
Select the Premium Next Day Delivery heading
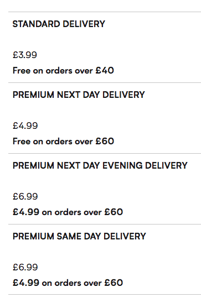tap(79, 95)
